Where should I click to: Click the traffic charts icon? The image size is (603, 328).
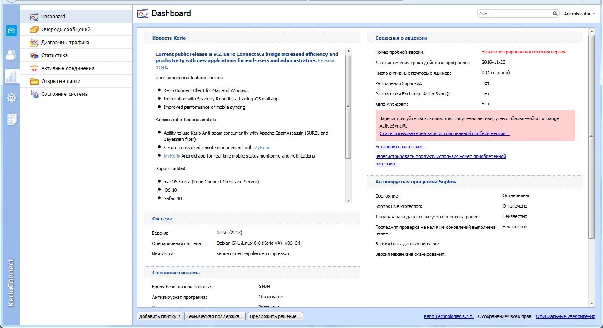(x=34, y=43)
